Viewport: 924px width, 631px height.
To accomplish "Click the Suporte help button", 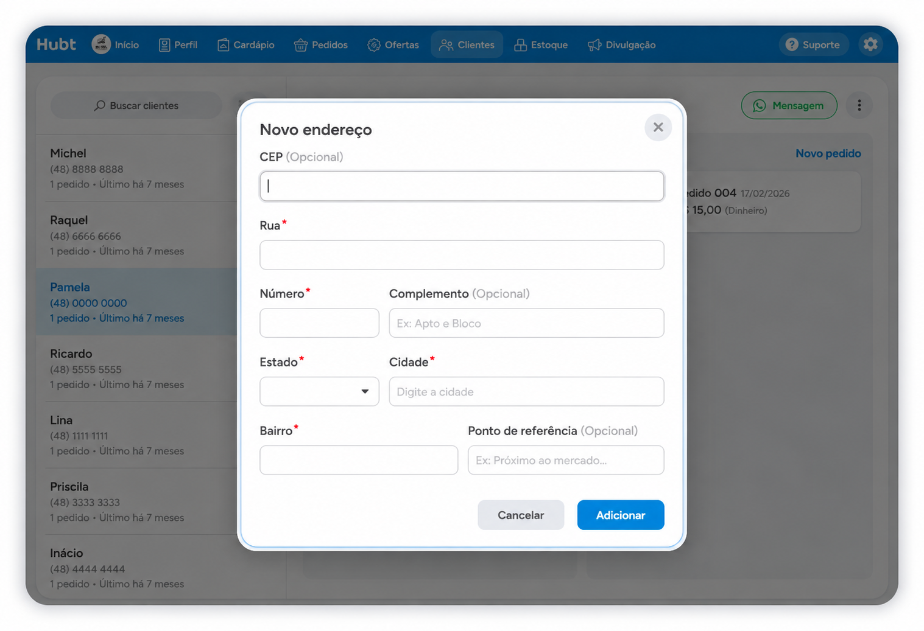I will (x=813, y=44).
